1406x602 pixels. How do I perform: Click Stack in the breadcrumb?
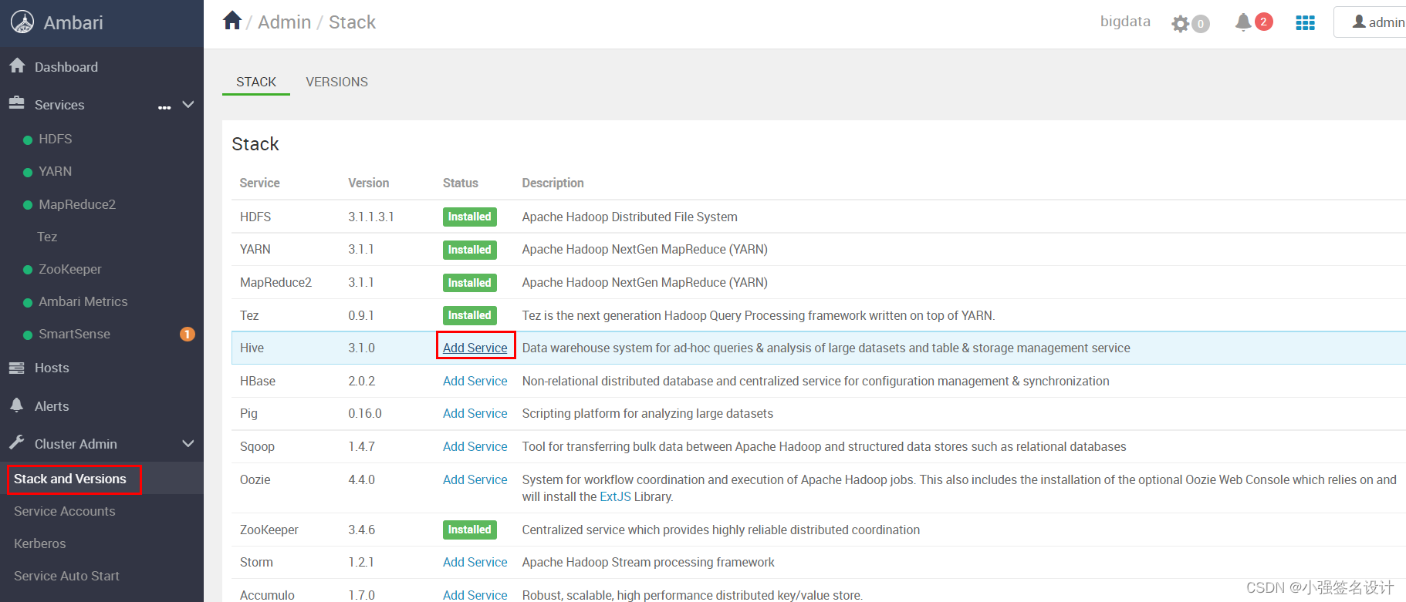click(x=352, y=22)
